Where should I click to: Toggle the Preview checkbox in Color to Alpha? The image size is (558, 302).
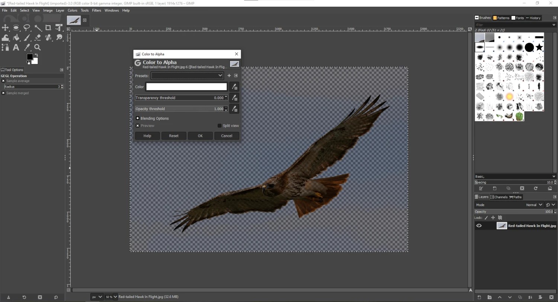point(138,126)
